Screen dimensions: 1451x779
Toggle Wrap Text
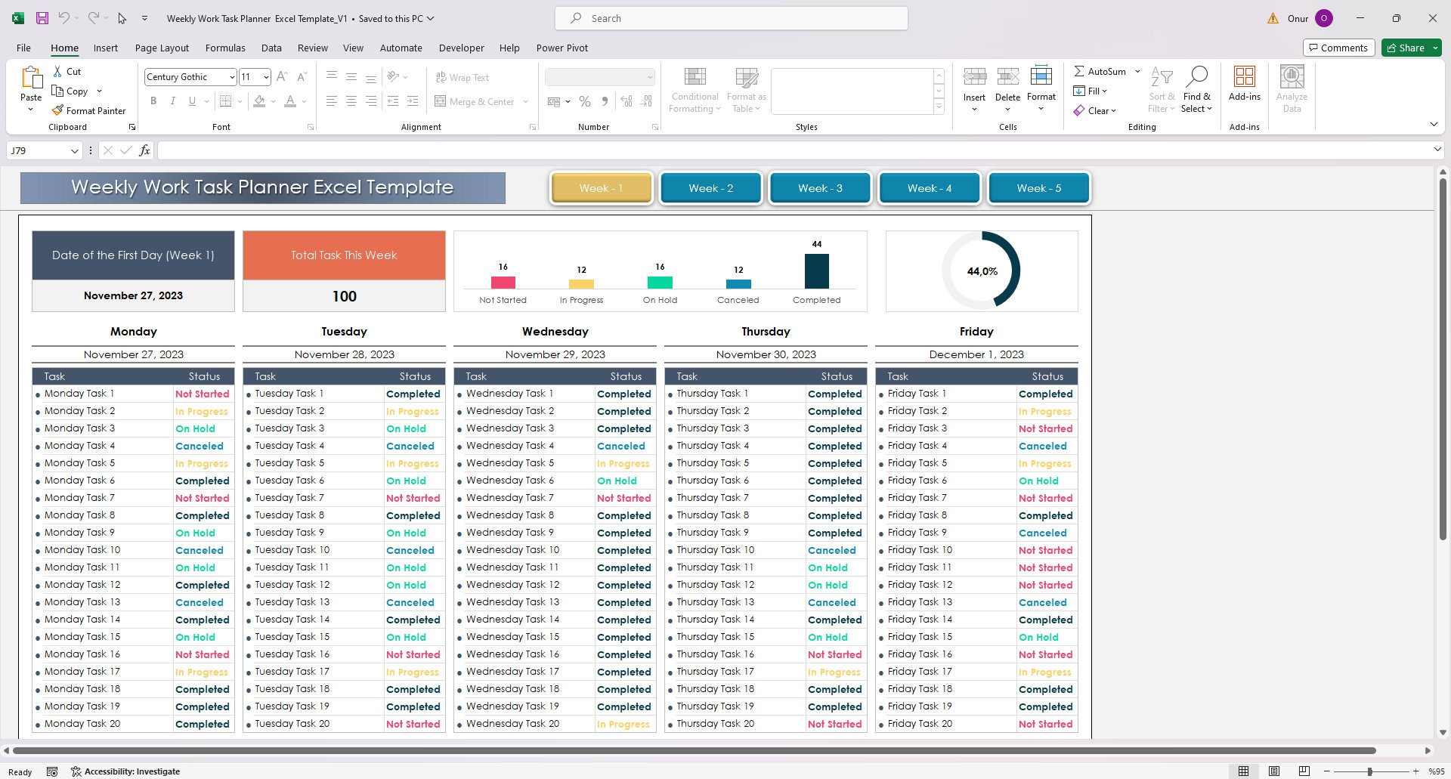coord(463,77)
